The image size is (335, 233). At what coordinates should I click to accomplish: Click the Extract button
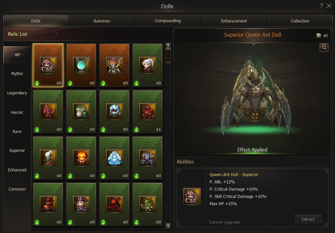tap(308, 219)
